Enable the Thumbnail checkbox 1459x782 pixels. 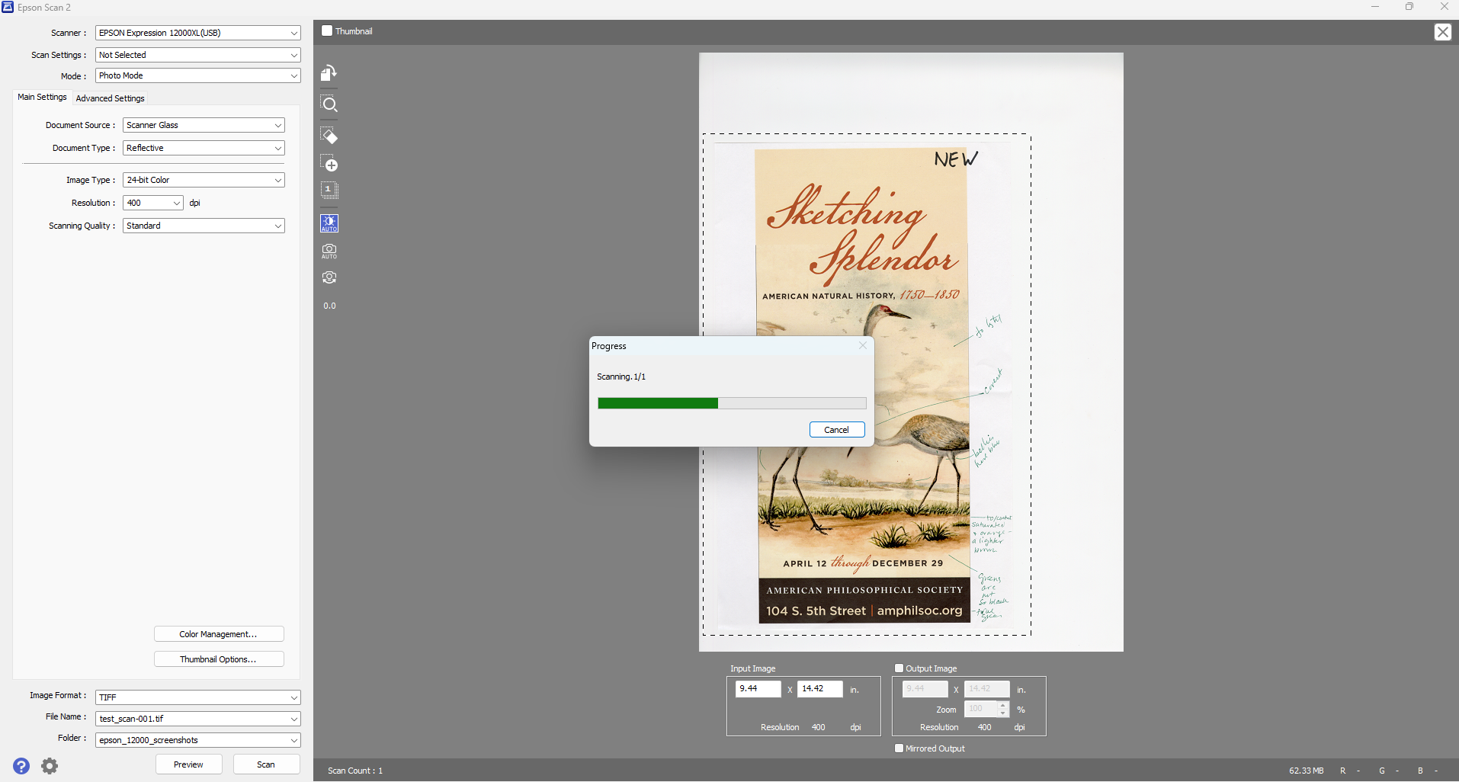[327, 31]
